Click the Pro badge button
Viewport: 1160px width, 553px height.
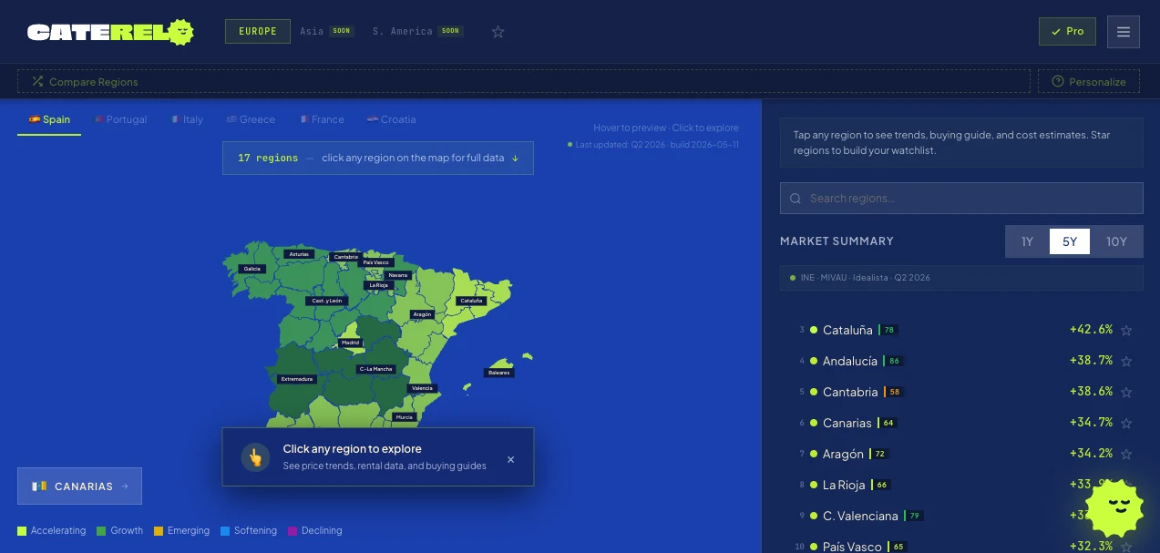pos(1067,32)
